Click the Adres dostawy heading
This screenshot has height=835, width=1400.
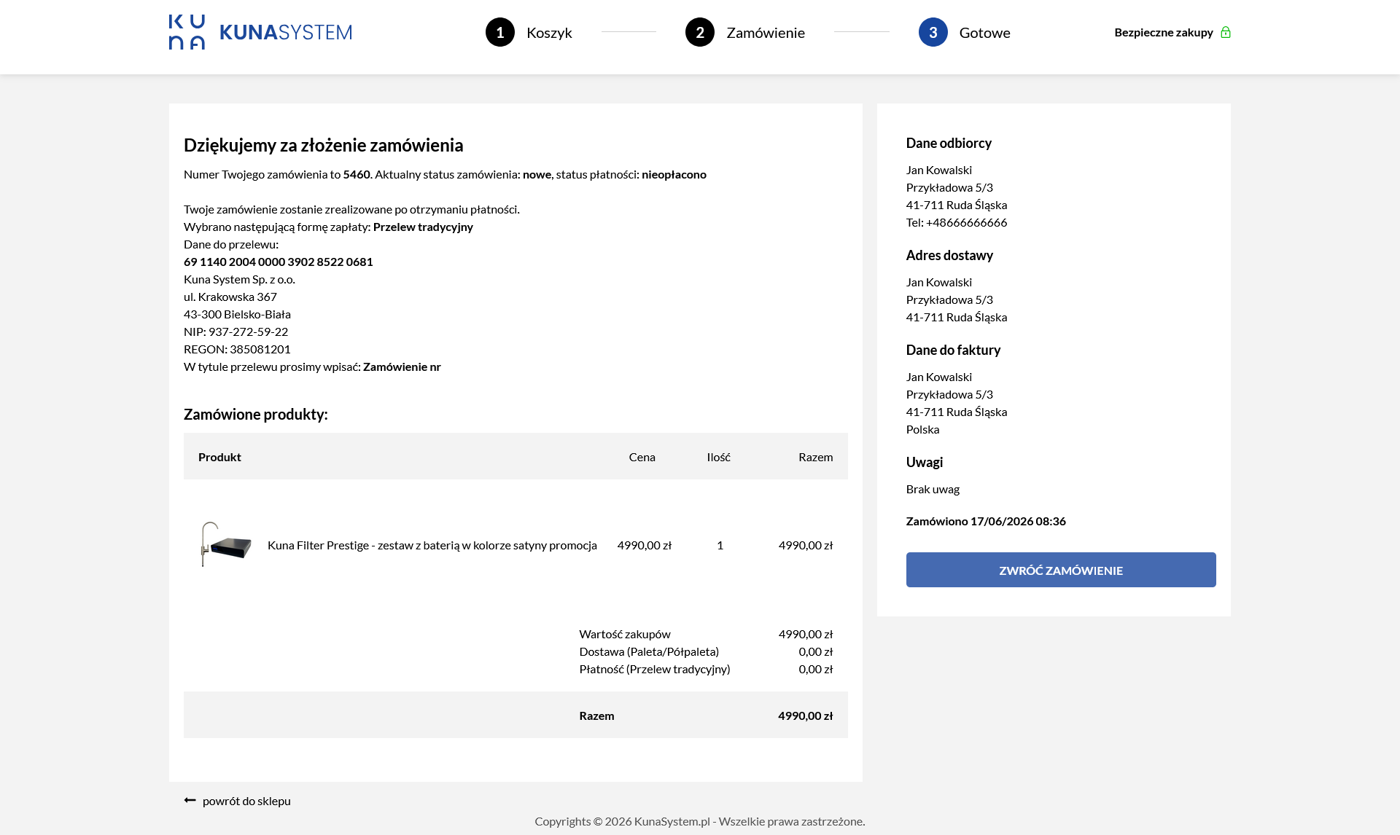coord(949,255)
